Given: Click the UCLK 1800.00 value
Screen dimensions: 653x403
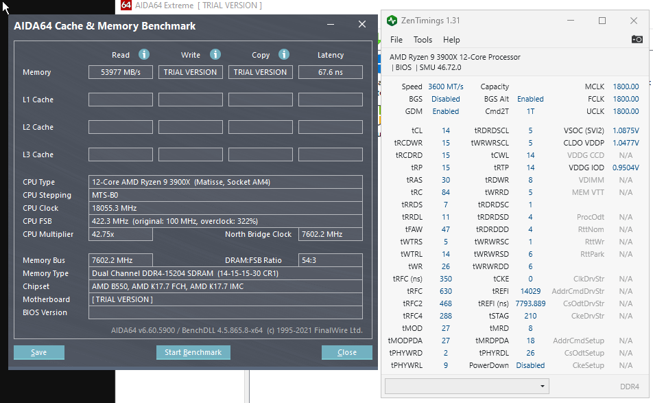Looking at the screenshot, I should [x=626, y=111].
